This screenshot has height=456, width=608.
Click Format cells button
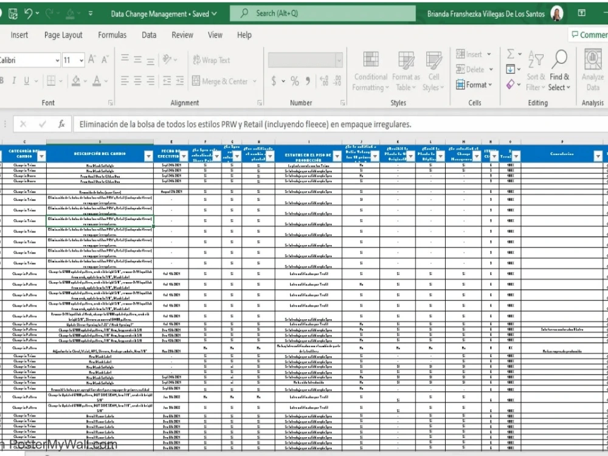tap(474, 85)
